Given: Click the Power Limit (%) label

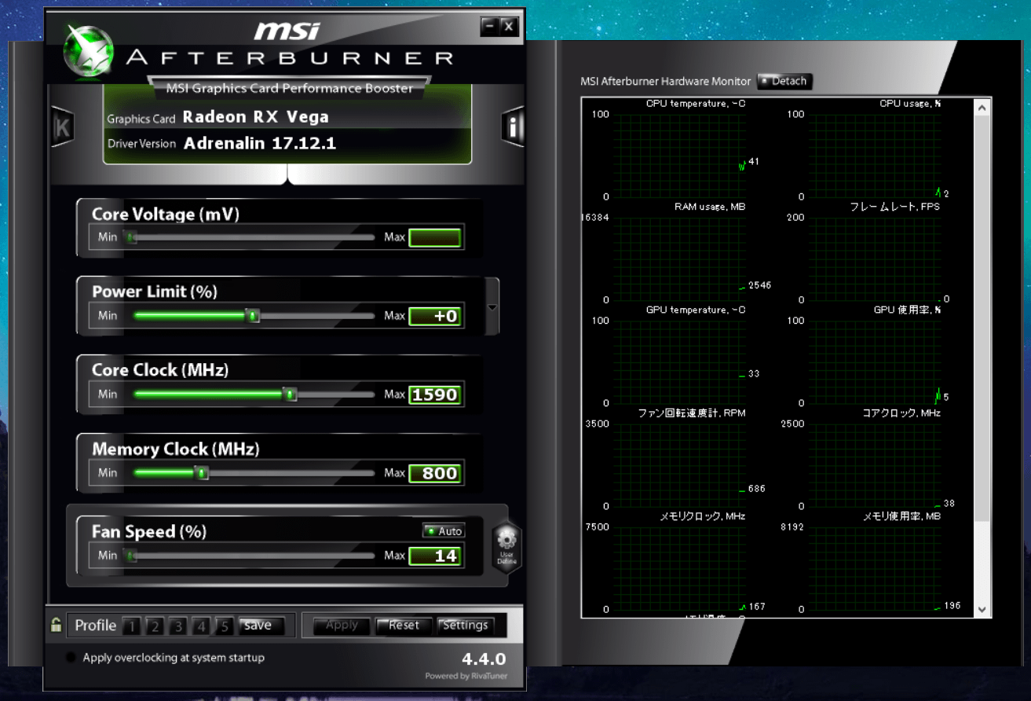Looking at the screenshot, I should tap(155, 292).
